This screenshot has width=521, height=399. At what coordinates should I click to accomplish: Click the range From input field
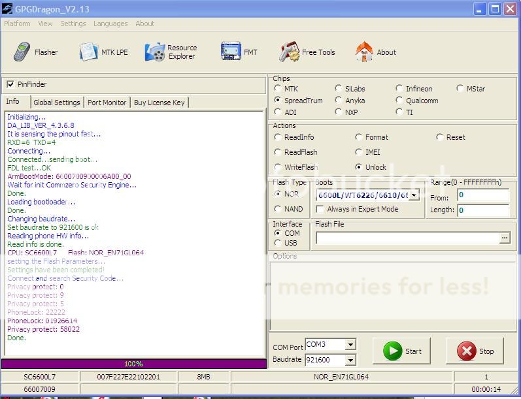point(483,195)
